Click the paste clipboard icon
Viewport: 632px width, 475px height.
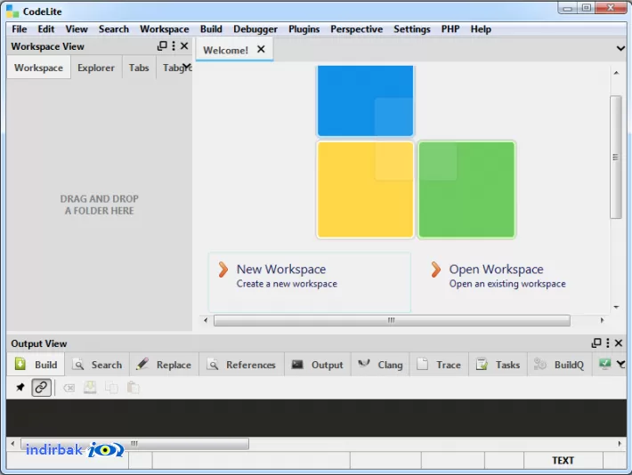pos(133,388)
